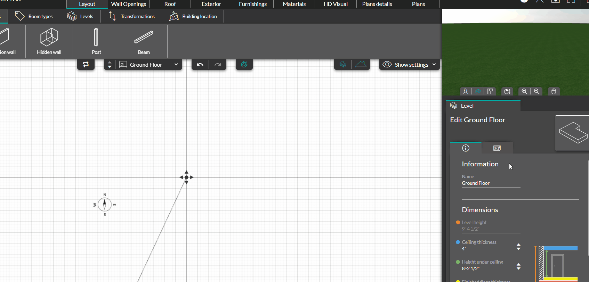Screen dimensions: 589x282
Task: Click the undo arrow button
Action: [x=200, y=65]
